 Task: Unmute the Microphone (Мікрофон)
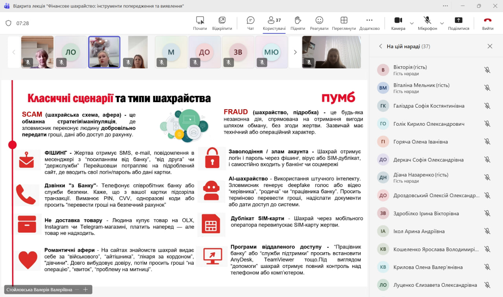(427, 23)
